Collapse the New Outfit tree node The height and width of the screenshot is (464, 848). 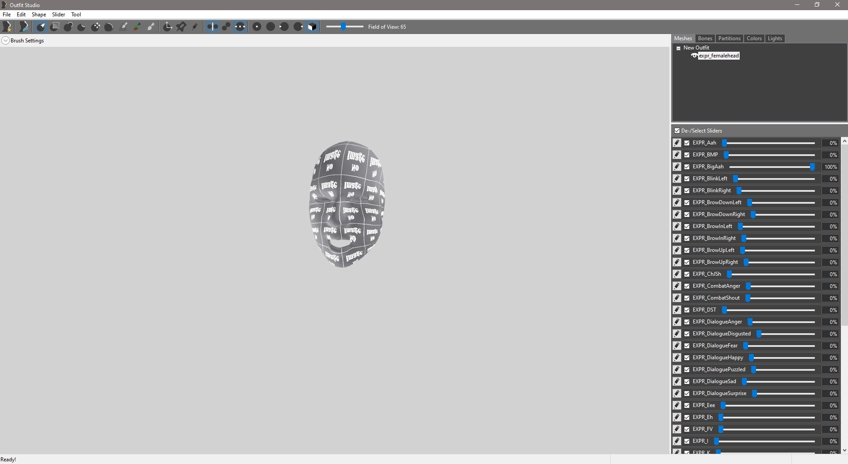tap(678, 48)
